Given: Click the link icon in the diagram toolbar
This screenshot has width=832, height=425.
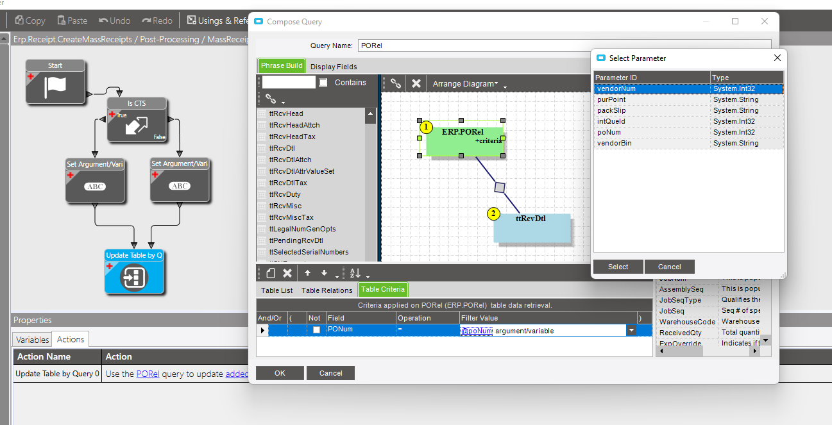Looking at the screenshot, I should click(396, 83).
